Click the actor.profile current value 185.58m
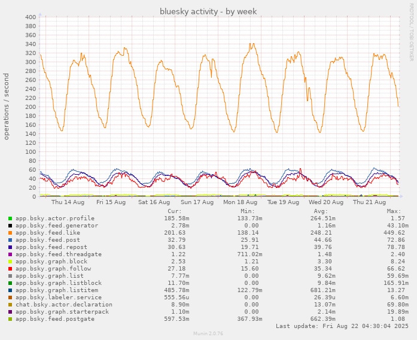The image size is (417, 340). 176,218
